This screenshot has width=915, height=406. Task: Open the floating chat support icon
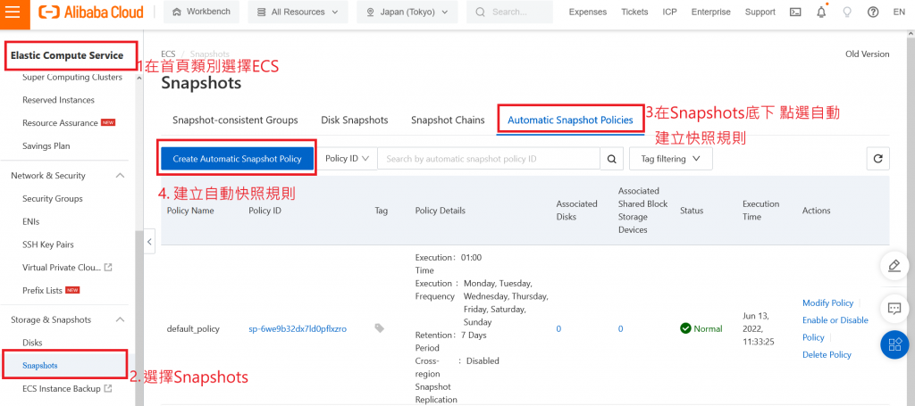click(x=894, y=308)
